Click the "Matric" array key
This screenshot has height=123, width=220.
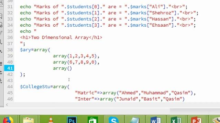(x=86, y=93)
